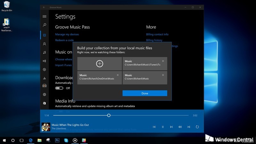Select the OneDrive Music folder tile
The height and width of the screenshot is (144, 256).
100,78
